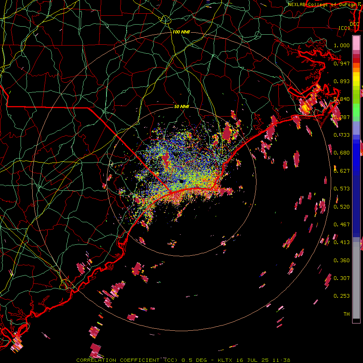This screenshot has width=363, height=363.
Task: Click the 0.947 scale value
Action: (x=342, y=63)
